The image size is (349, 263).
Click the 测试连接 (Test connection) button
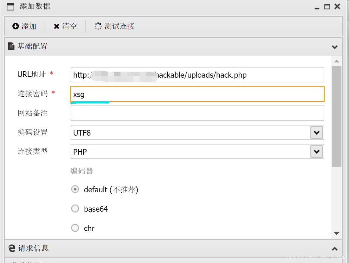click(114, 26)
